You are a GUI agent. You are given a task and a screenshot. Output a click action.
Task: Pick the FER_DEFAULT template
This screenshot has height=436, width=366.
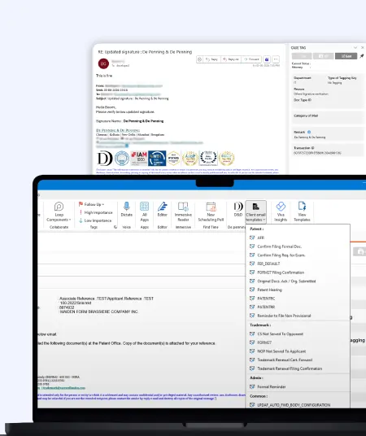(x=298, y=264)
